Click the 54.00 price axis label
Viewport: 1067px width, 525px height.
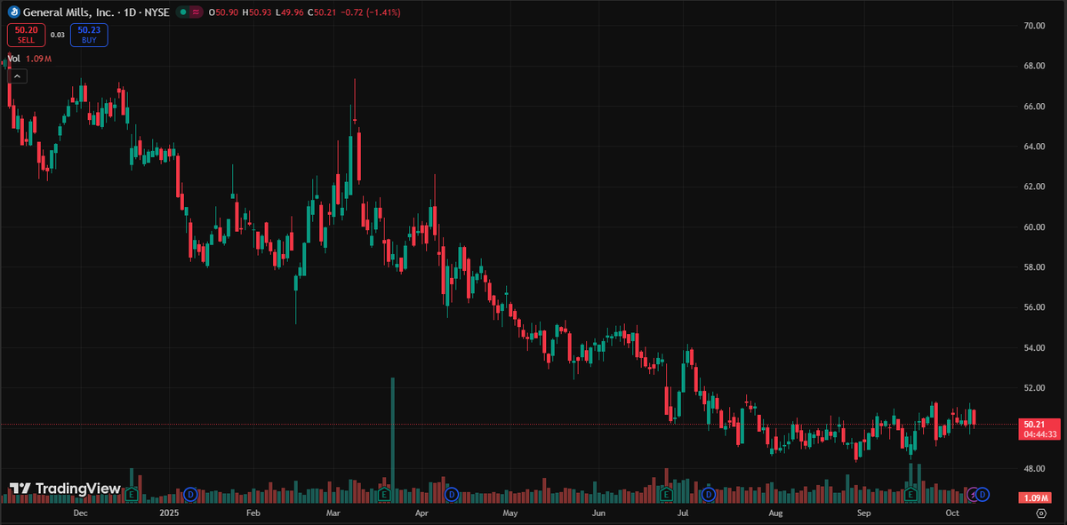[x=1033, y=348]
